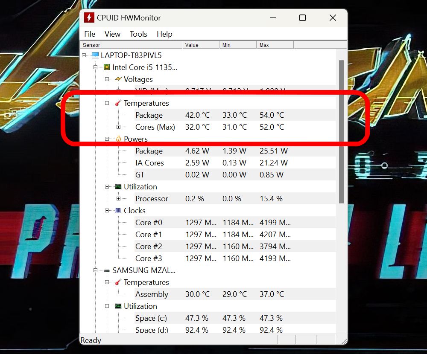Click the Max column header
Screen dimensions: 427x354
[x=275, y=45]
